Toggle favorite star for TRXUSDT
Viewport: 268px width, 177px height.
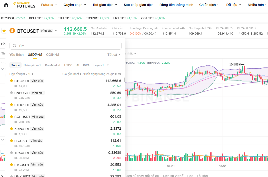click(12, 153)
